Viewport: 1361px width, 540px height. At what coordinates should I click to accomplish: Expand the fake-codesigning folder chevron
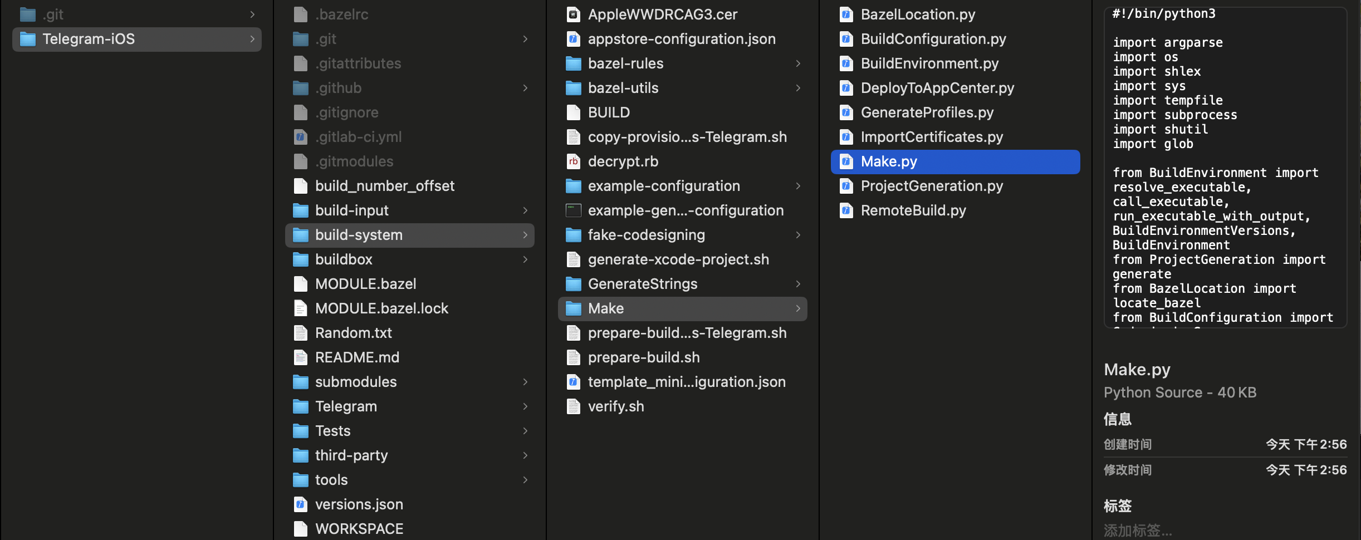click(x=798, y=235)
